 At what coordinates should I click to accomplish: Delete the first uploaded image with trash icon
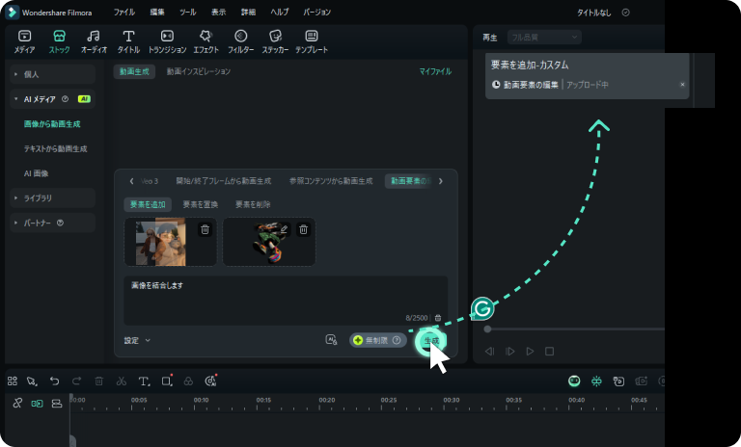pyautogui.click(x=205, y=229)
